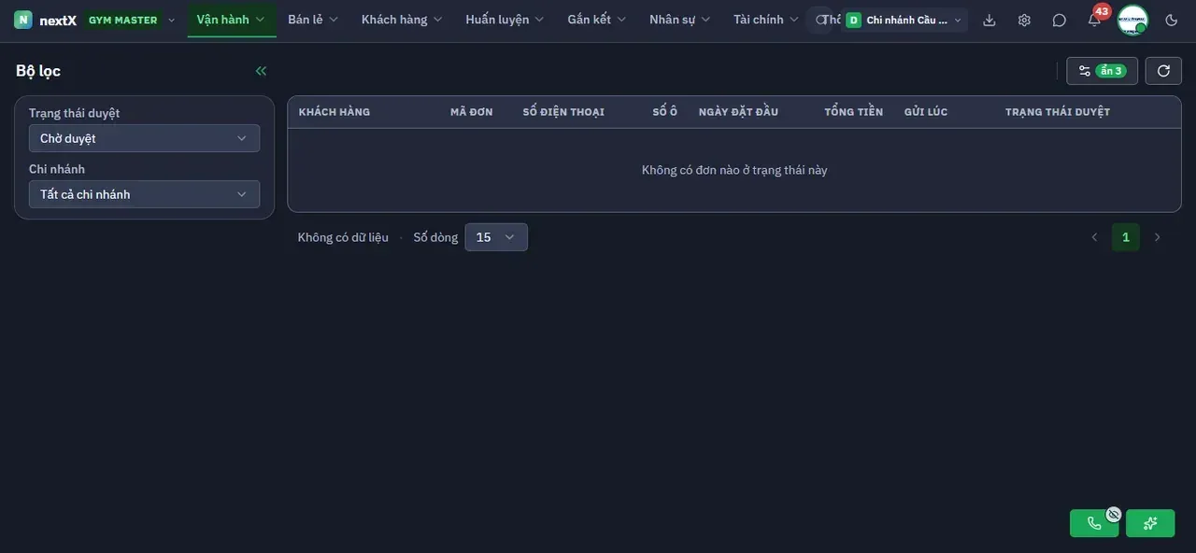This screenshot has width=1196, height=553.
Task: Click the search icon in top bar
Action: (820, 20)
